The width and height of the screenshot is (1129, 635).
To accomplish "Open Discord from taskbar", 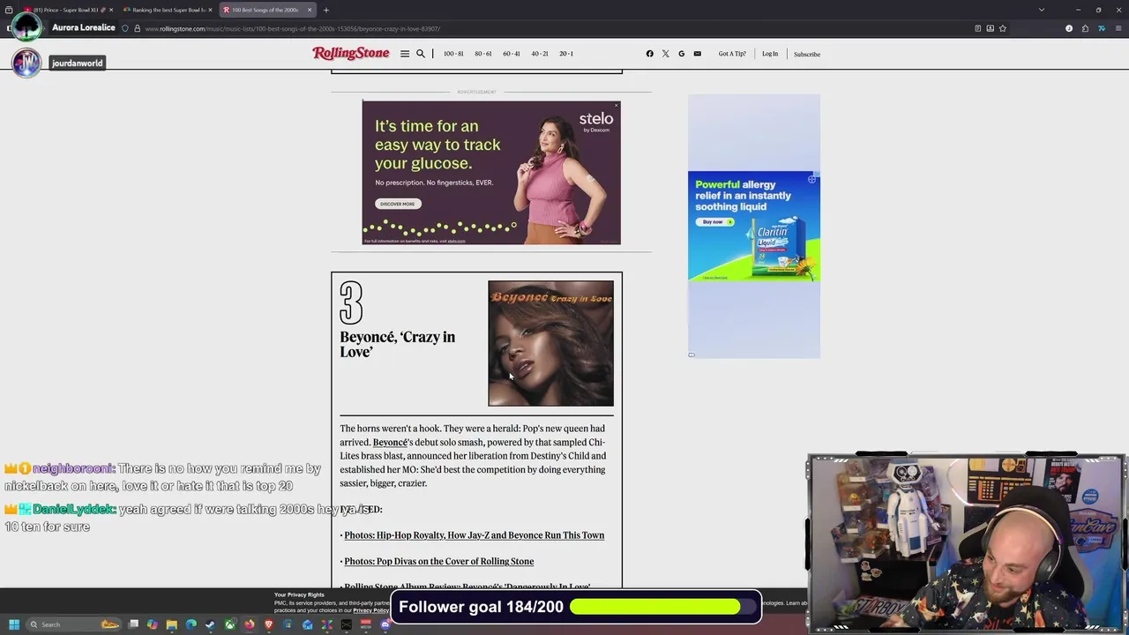I will [x=385, y=624].
